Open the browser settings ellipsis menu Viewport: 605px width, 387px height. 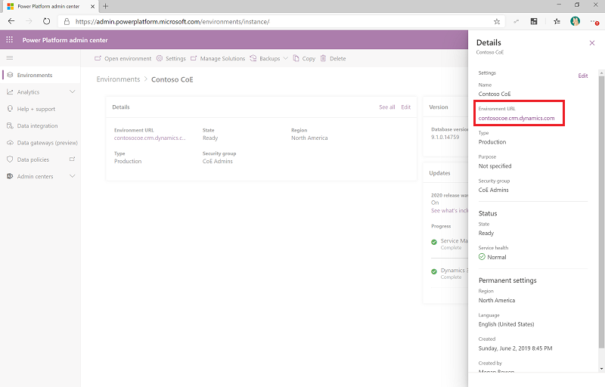[594, 22]
